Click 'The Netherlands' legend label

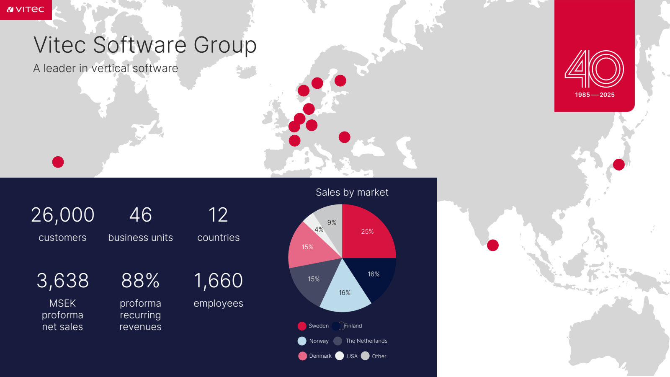366,341
